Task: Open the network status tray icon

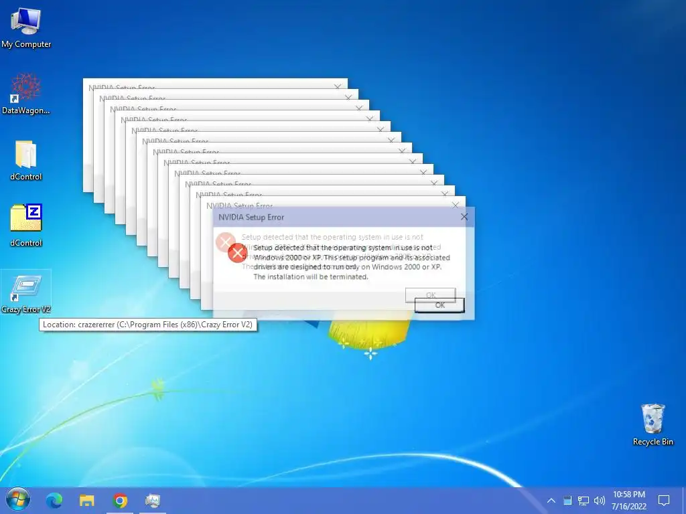Action: point(584,501)
